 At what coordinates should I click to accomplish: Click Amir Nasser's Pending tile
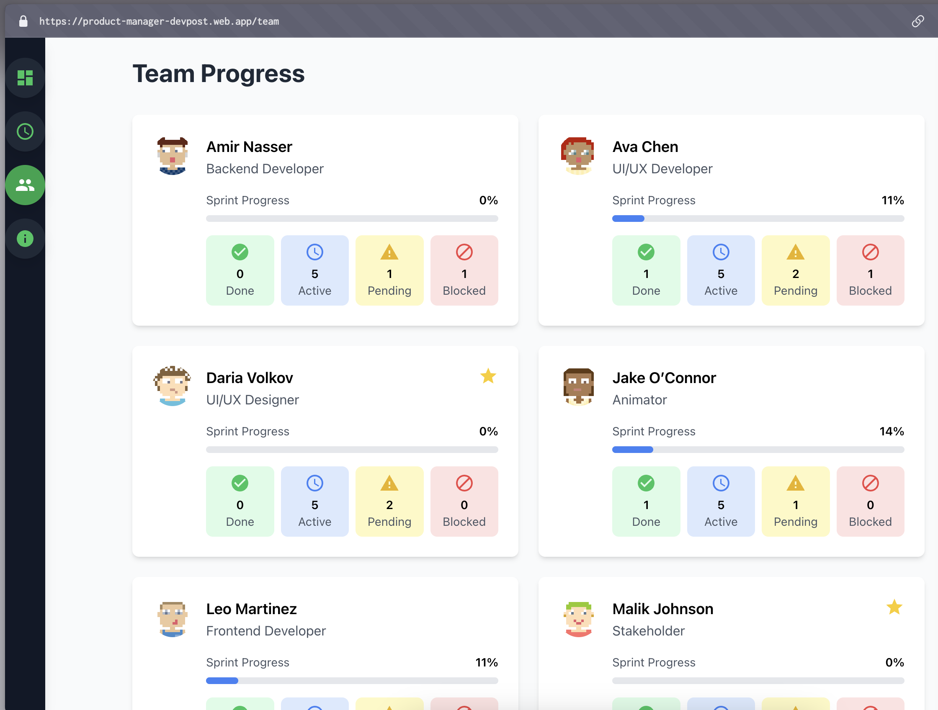389,270
